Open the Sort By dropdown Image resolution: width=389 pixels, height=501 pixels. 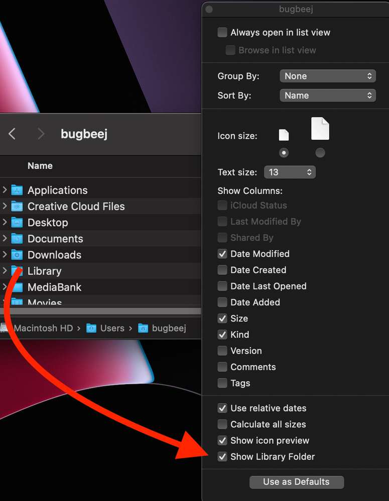point(328,95)
